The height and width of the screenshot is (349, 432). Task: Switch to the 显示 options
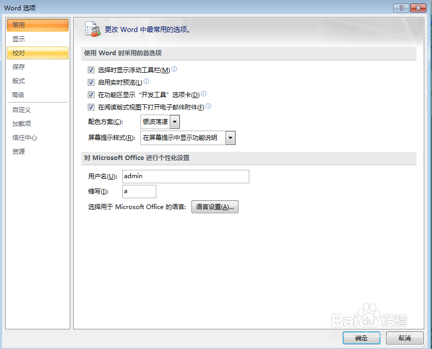point(38,39)
